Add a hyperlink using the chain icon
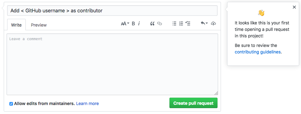This screenshot has width=301, height=114. click(159, 23)
